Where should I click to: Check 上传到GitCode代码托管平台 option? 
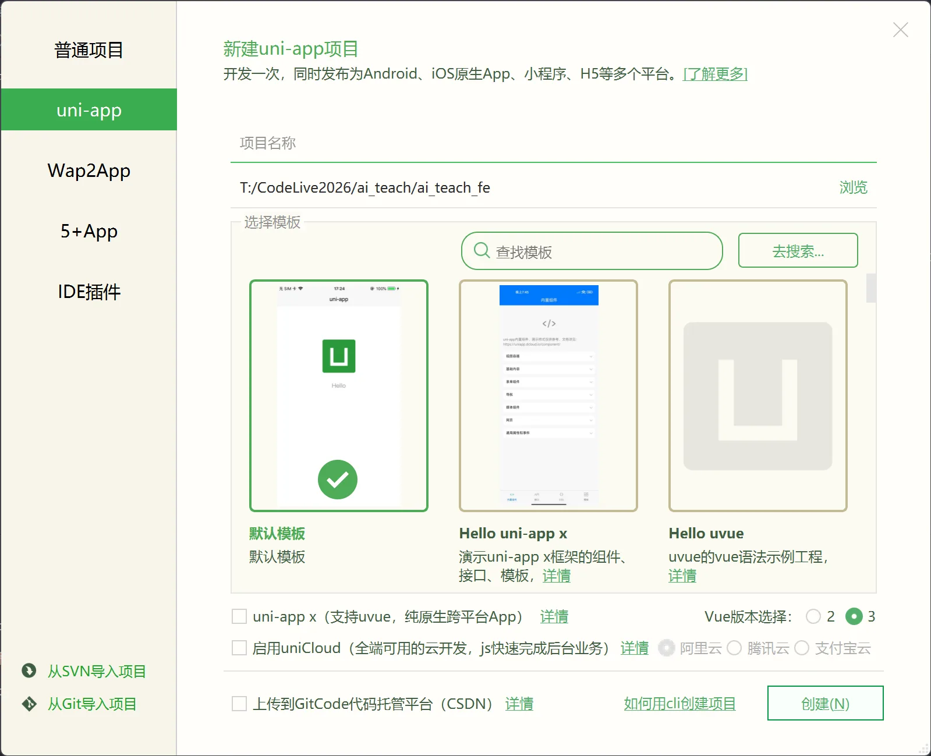239,704
